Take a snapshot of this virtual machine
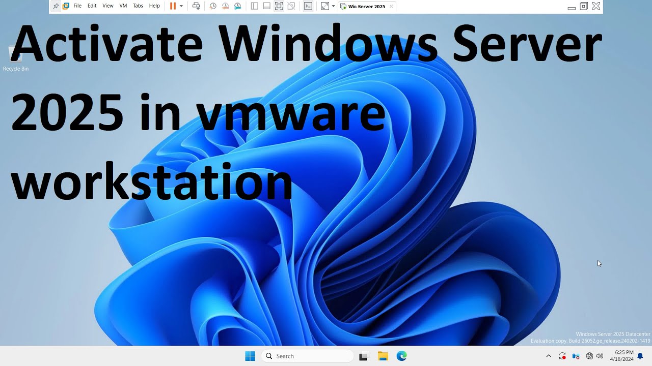Screen dimensions: 652x366 pyautogui.click(x=213, y=6)
